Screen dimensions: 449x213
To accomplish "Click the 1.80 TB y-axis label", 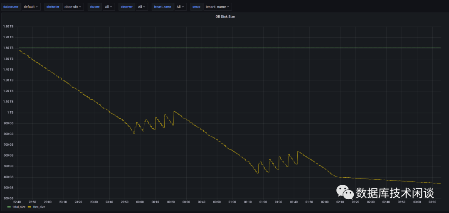I will click(x=8, y=26).
